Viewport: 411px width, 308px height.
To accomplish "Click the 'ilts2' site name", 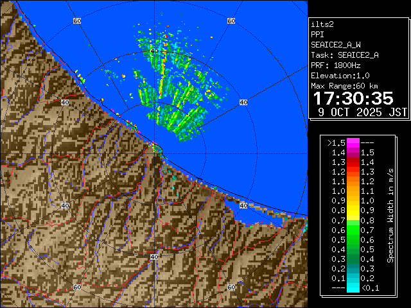I will [322, 24].
